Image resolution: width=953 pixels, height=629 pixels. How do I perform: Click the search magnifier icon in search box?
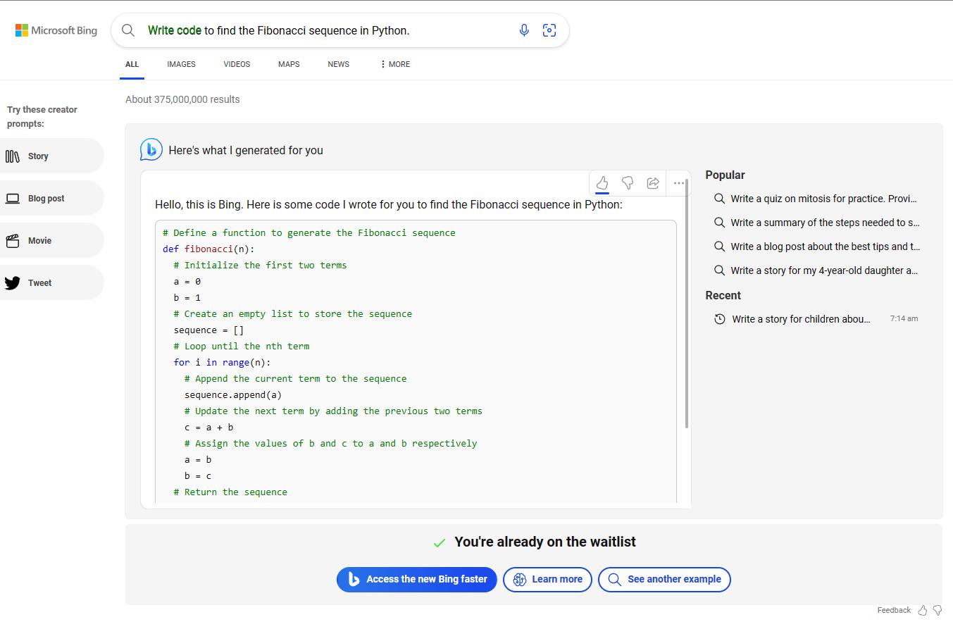pos(128,30)
